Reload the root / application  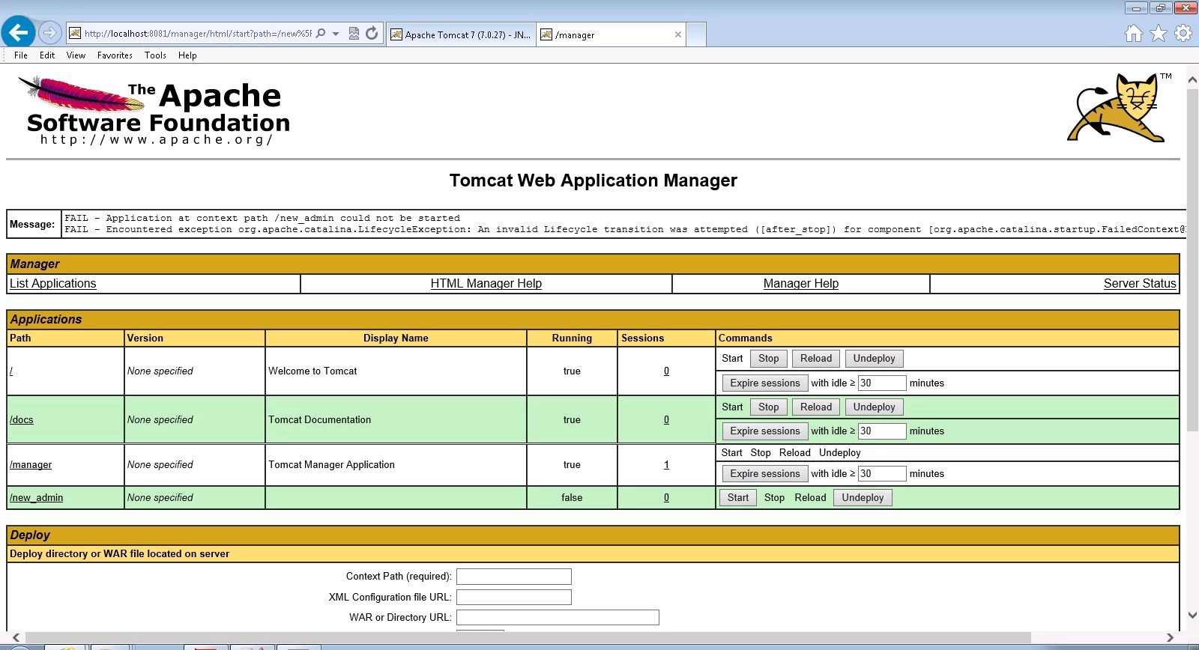pos(816,359)
